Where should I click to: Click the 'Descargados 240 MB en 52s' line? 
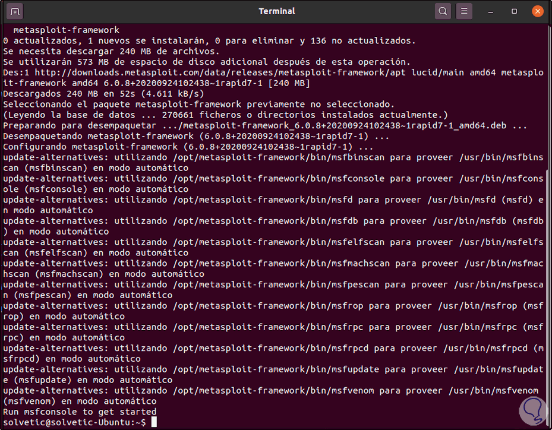click(x=103, y=94)
